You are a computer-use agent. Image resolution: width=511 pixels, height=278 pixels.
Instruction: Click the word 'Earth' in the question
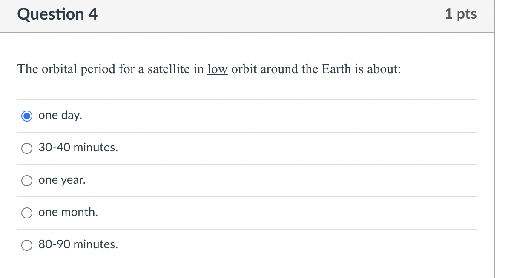tap(336, 69)
